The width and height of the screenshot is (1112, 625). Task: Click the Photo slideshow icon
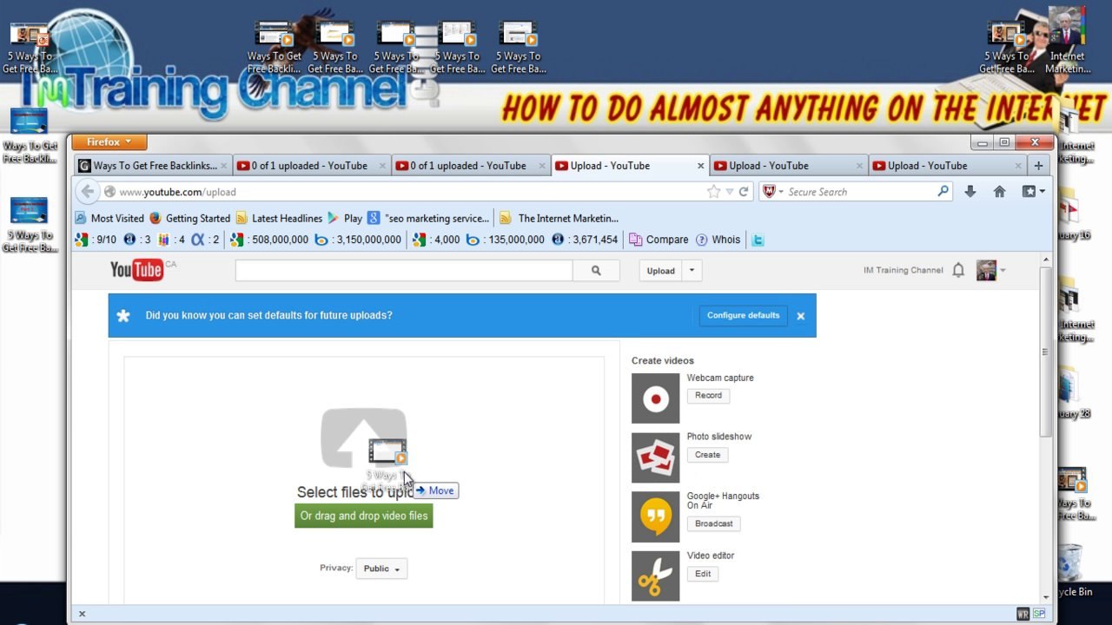click(x=655, y=457)
